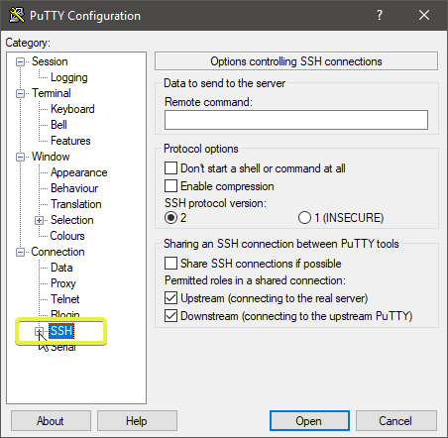The width and height of the screenshot is (448, 438).
Task: Uncheck the Downstream role option
Action: (170, 316)
